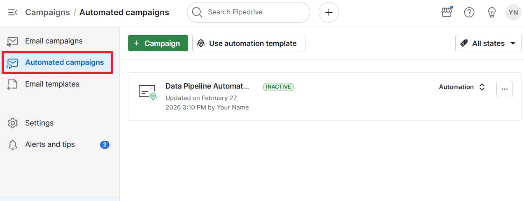Click the INACTIVE status badge
The height and width of the screenshot is (201, 524).
click(x=278, y=87)
